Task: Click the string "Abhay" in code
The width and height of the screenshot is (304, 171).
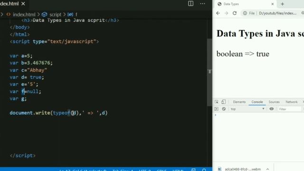Action: click(x=37, y=70)
